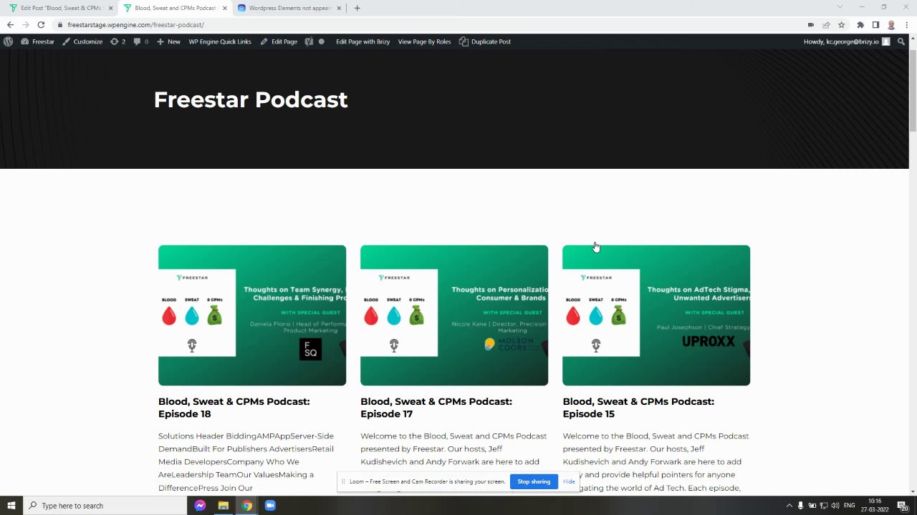Open the New content menu

[x=168, y=41]
